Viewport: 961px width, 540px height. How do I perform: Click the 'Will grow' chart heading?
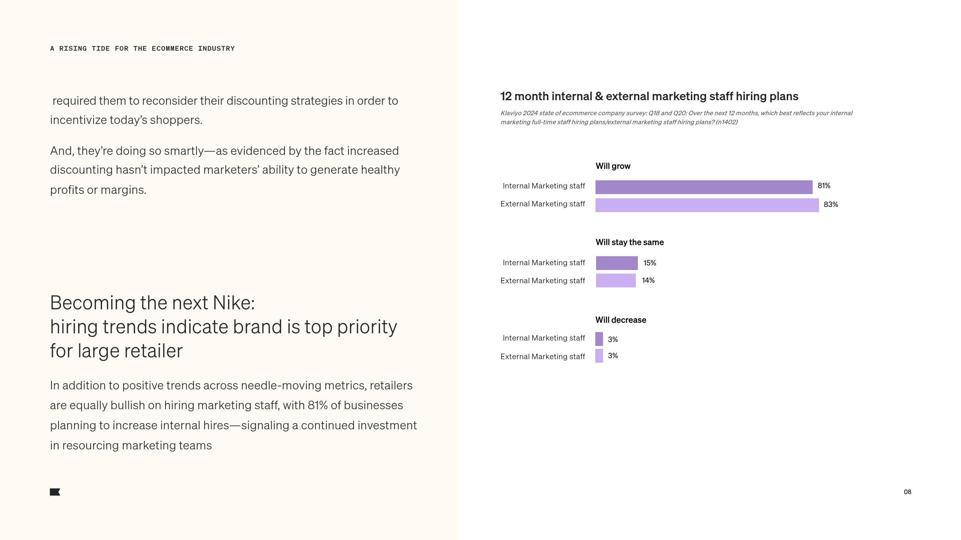pyautogui.click(x=613, y=166)
